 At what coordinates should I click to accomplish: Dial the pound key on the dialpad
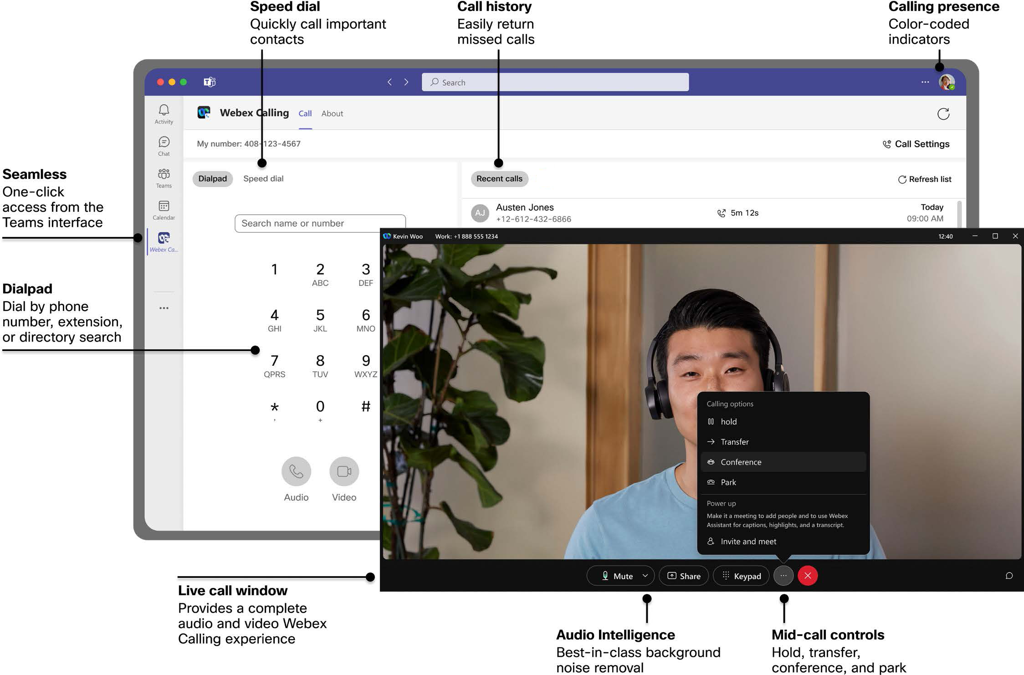point(366,406)
